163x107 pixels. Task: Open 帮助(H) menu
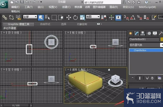[15, 11]
